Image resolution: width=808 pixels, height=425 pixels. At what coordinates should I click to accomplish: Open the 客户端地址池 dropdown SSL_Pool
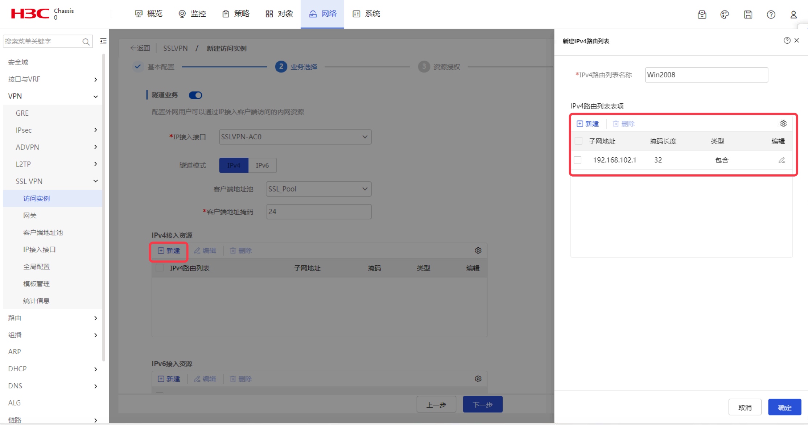[x=319, y=189]
